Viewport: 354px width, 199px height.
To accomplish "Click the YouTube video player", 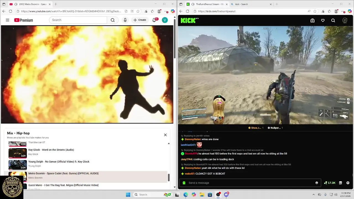I will pos(87,74).
